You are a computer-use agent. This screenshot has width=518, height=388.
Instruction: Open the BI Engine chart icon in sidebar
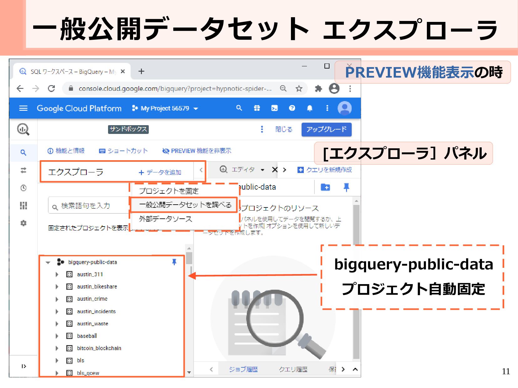pyautogui.click(x=23, y=206)
